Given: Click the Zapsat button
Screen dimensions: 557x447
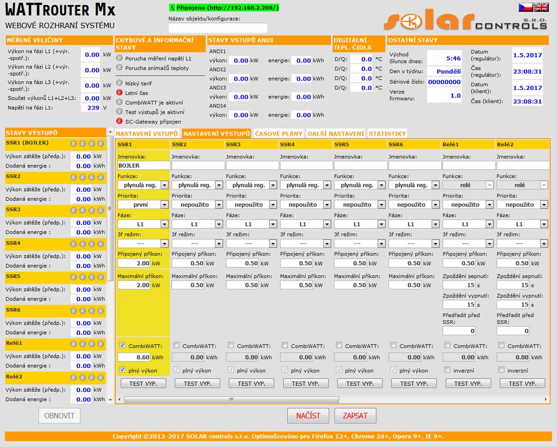Looking at the screenshot, I should [x=355, y=415].
